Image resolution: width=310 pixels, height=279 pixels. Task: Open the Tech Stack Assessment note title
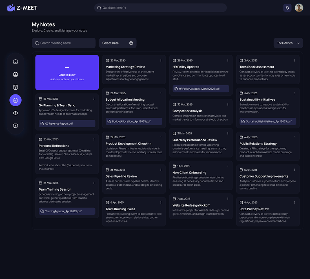(257, 67)
